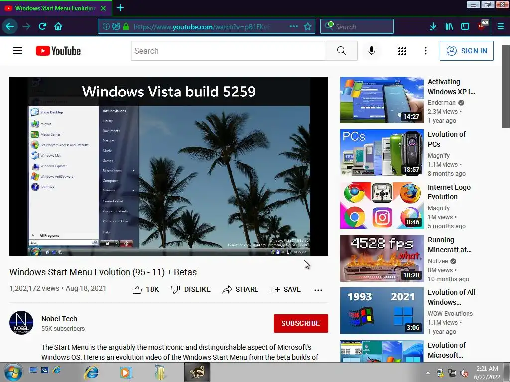
Task: Open YouTube settings three-dot menu
Action: coord(425,51)
